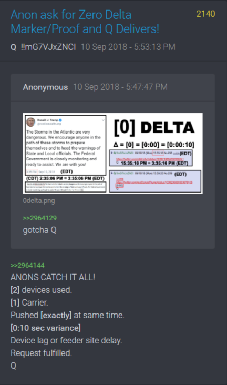Screen dimensions: 227x385
Task: Click the post timestamp 5:53:13 PM
Action: pos(128,47)
